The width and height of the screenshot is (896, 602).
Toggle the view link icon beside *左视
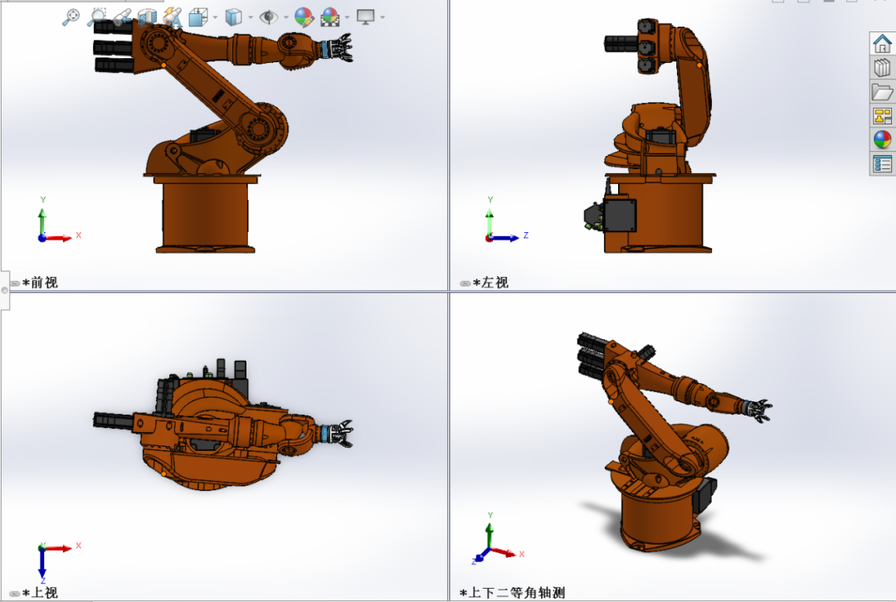pyautogui.click(x=465, y=284)
